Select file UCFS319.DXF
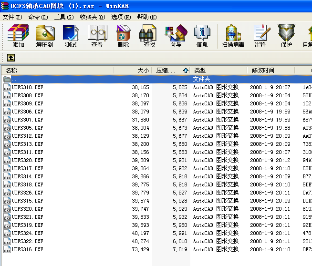The image size is (312, 266). [28, 225]
